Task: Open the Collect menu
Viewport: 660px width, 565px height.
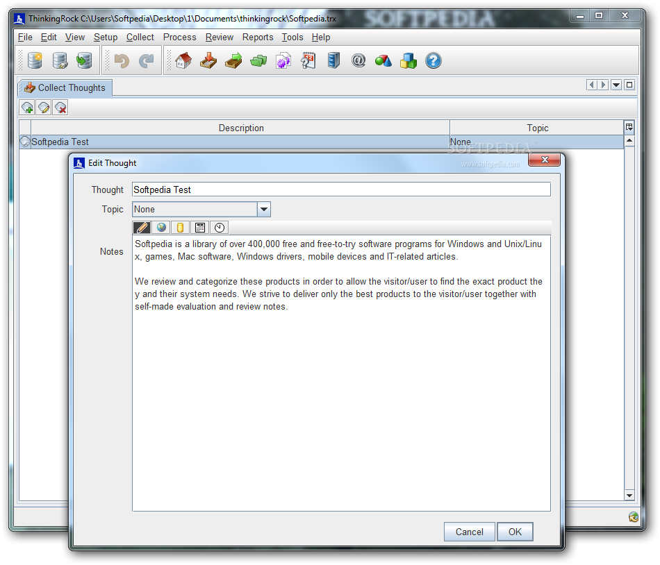Action: click(x=140, y=37)
